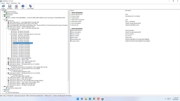Select the Drives tree item
The width and height of the screenshot is (180, 101).
(x=7, y=91)
